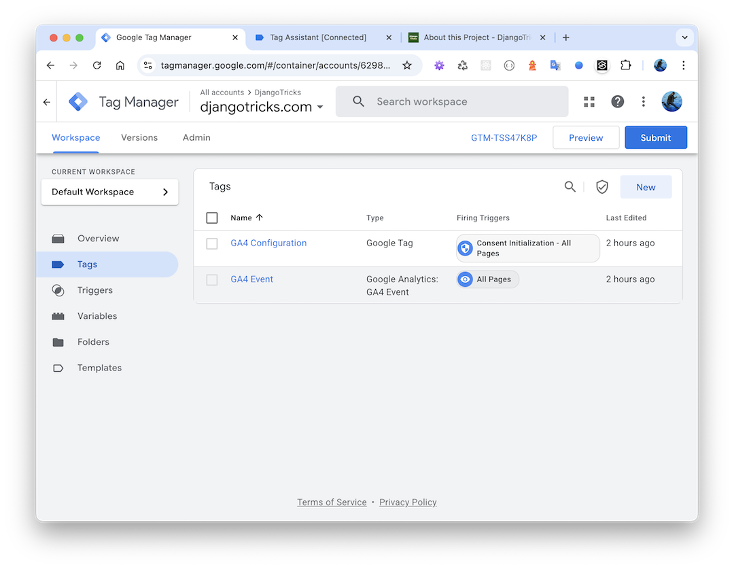Viewport: 734px width, 569px height.
Task: Click the shield tag quality icon
Action: 602,187
